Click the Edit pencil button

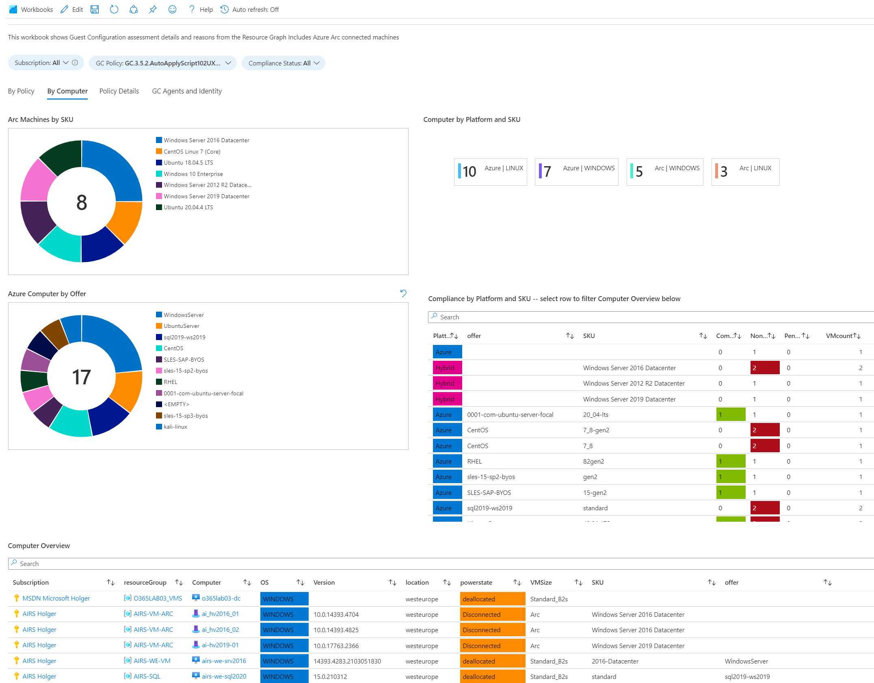click(x=71, y=9)
